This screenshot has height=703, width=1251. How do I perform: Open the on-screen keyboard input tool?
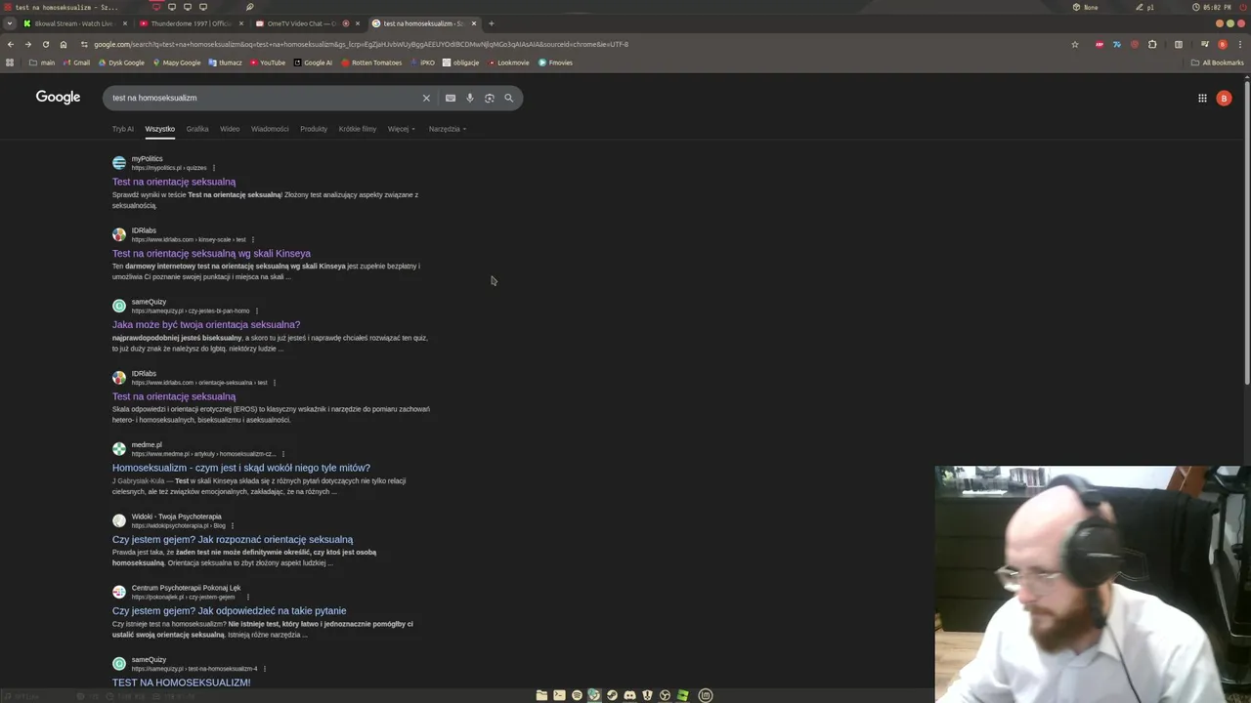tap(451, 98)
